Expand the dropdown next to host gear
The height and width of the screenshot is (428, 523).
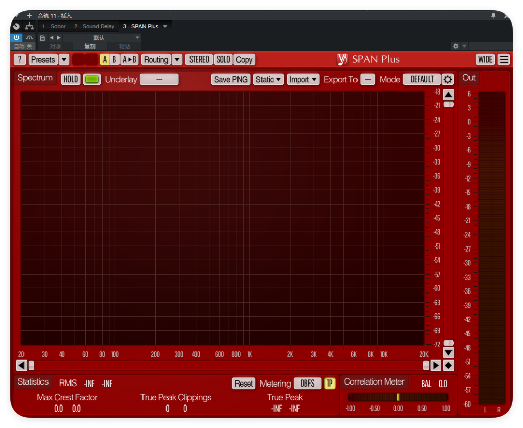[464, 46]
